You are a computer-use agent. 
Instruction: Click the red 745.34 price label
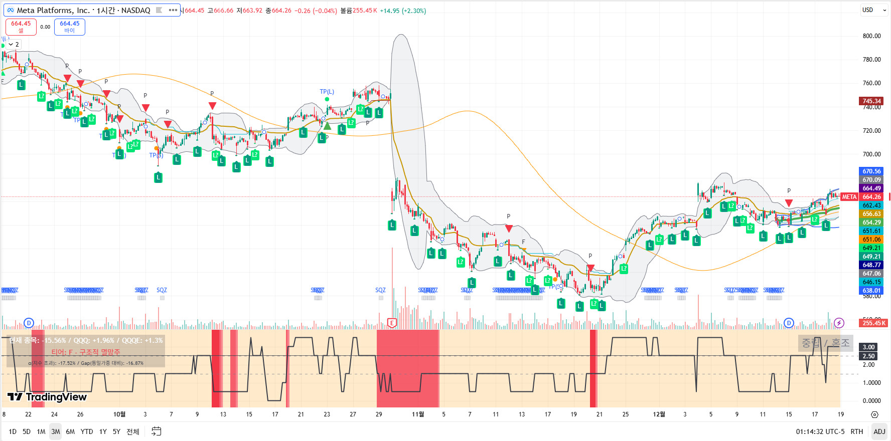point(871,101)
